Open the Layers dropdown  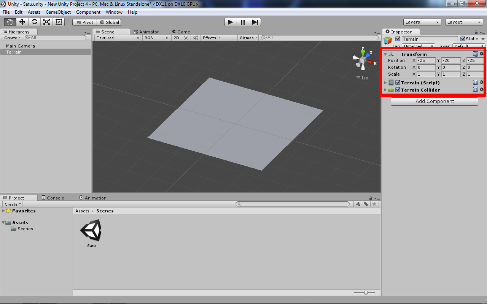click(x=422, y=22)
